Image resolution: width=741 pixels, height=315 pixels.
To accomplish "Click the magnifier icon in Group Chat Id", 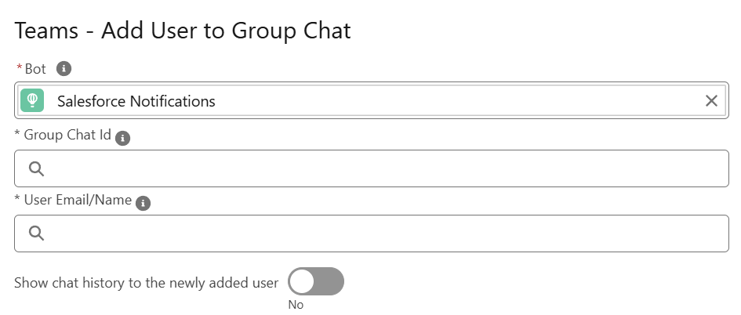I will point(36,168).
